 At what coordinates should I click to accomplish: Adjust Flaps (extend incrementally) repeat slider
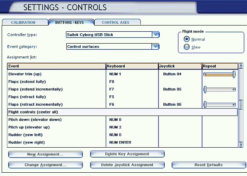pyautogui.click(x=219, y=90)
